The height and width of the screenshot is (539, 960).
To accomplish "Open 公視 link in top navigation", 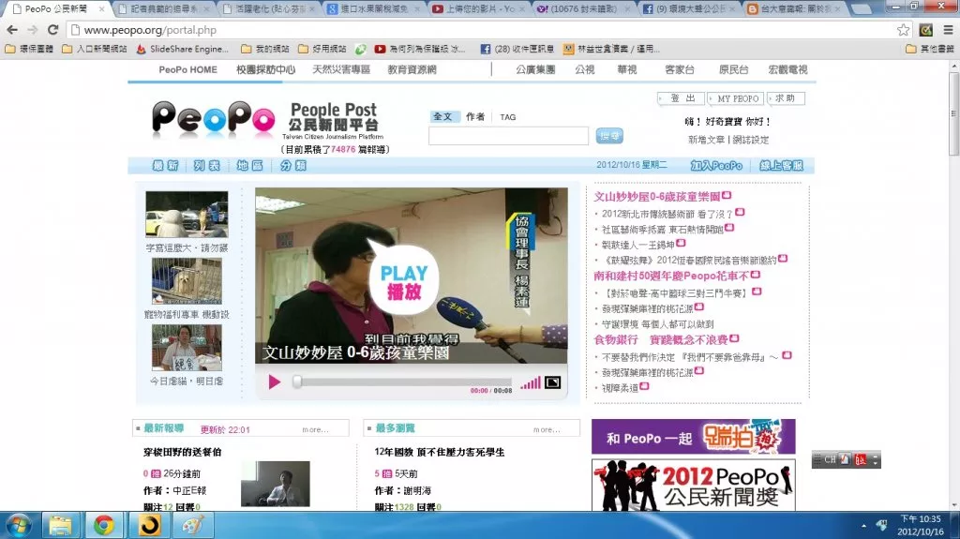I will click(x=585, y=69).
